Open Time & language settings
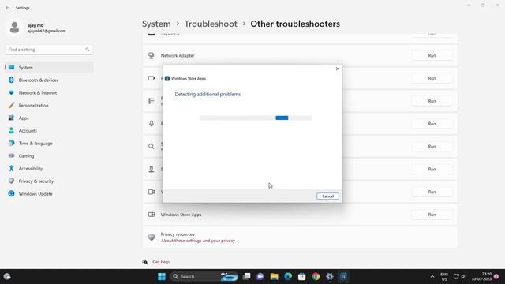 pos(49,144)
